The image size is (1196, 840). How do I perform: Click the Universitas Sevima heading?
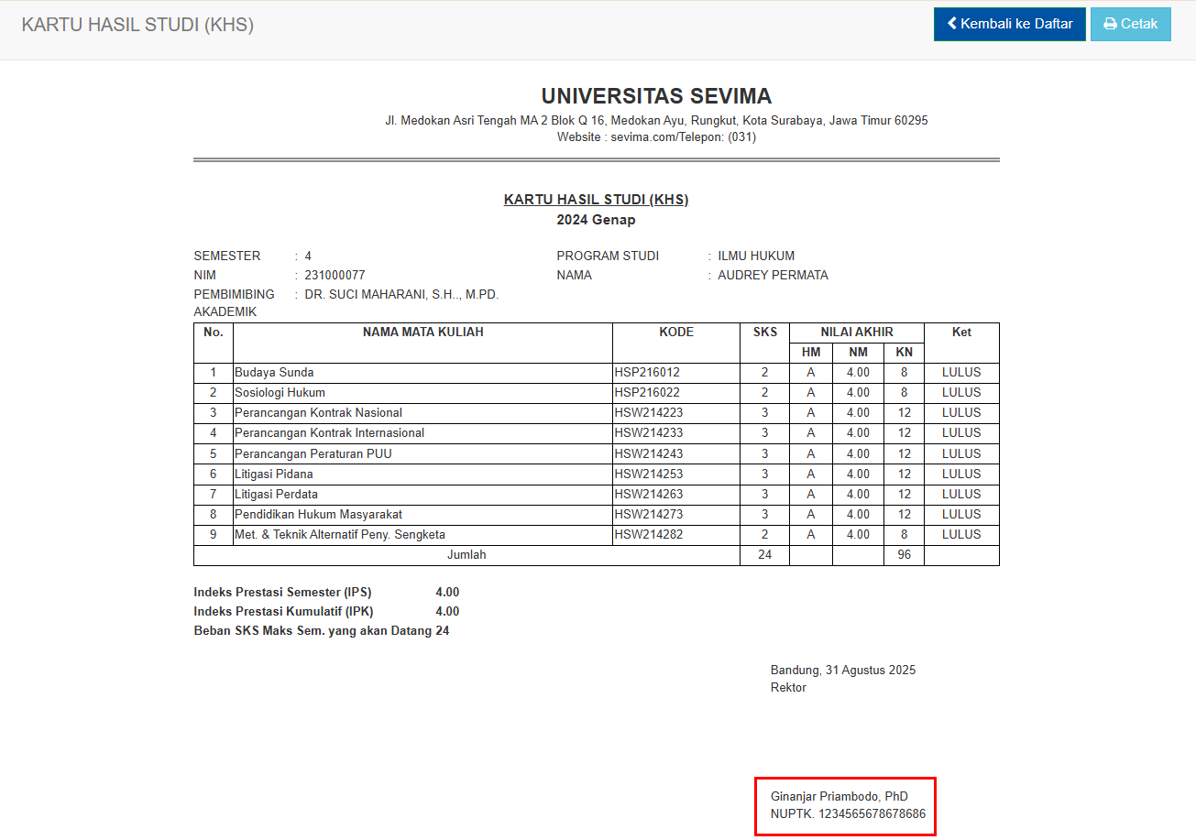(x=656, y=96)
